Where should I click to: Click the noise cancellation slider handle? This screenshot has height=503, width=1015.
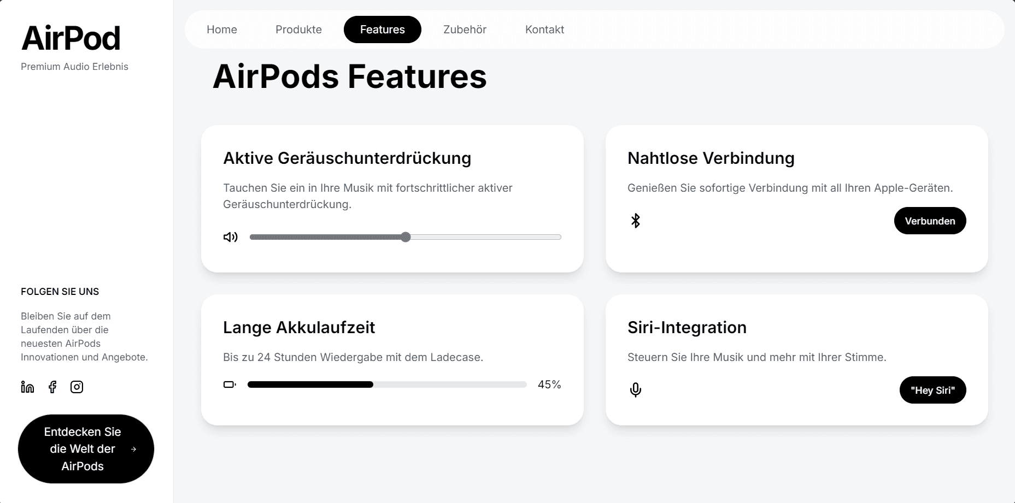click(x=406, y=237)
